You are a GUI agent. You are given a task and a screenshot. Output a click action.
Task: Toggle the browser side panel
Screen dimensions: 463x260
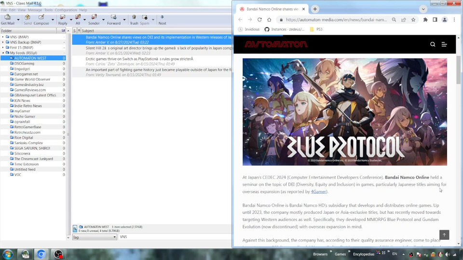435,20
